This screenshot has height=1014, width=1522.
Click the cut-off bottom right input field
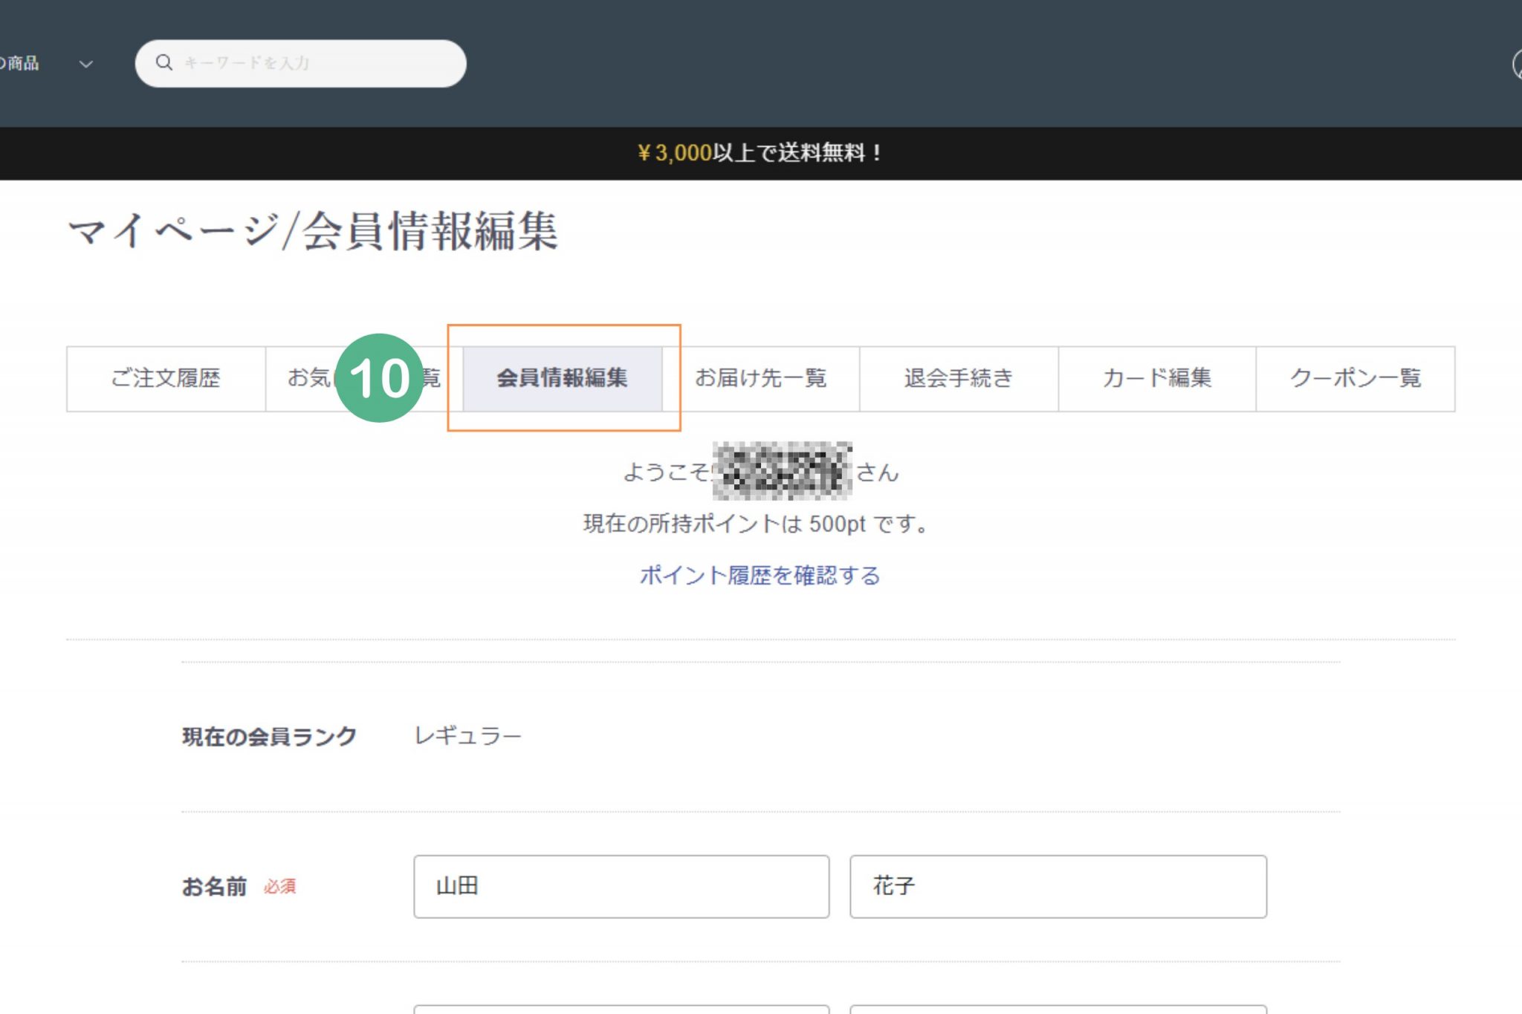point(1058,1009)
